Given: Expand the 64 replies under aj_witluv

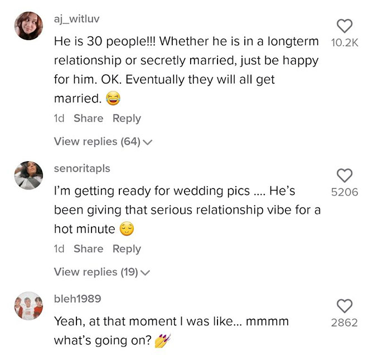Looking at the screenshot, I should 103,142.
